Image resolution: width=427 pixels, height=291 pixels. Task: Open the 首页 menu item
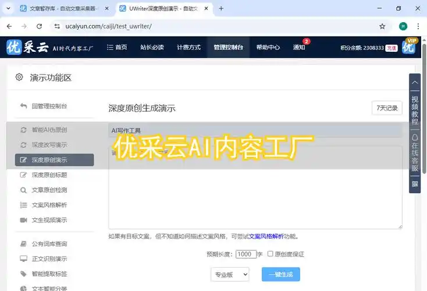(117, 47)
